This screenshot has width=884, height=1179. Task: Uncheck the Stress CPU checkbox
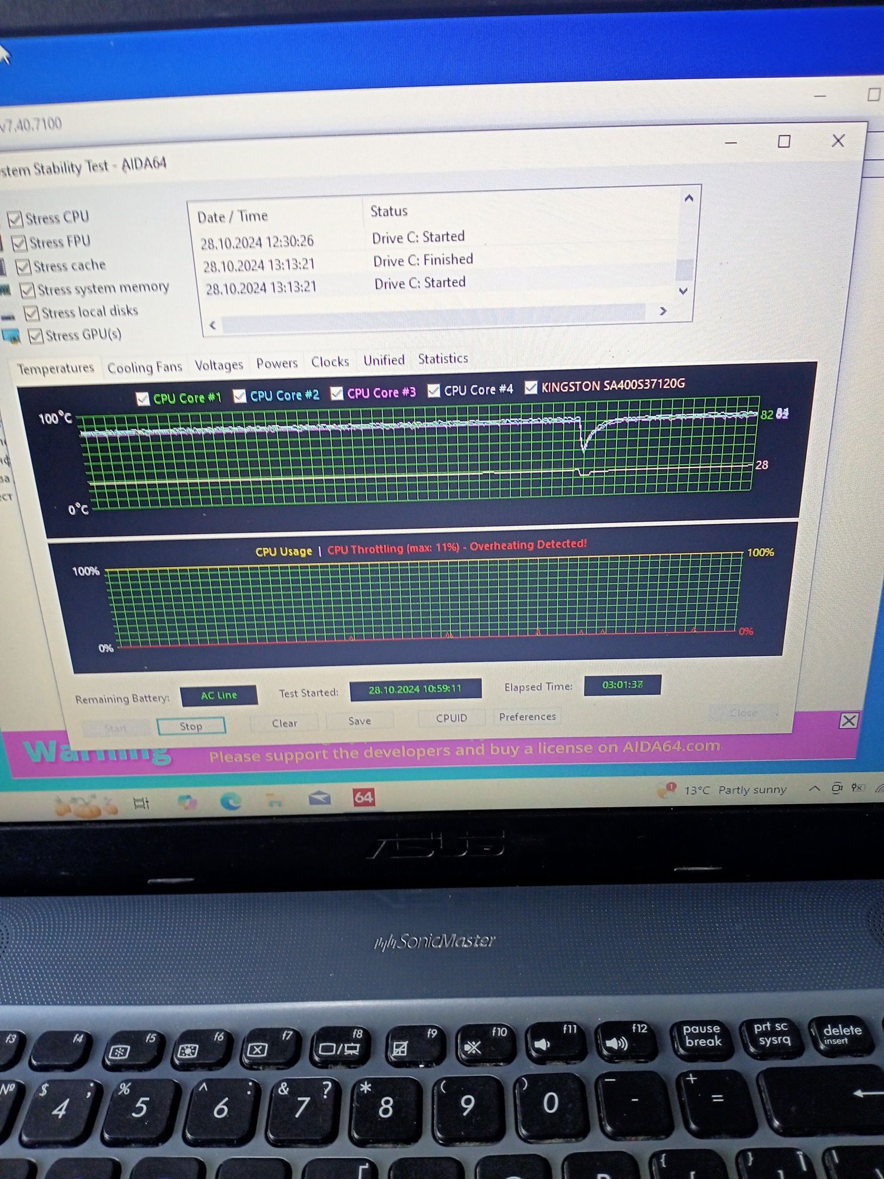15,219
